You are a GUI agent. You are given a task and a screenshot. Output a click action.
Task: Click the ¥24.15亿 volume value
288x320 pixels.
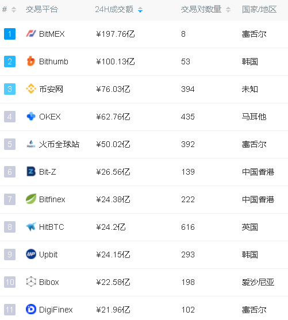click(113, 255)
